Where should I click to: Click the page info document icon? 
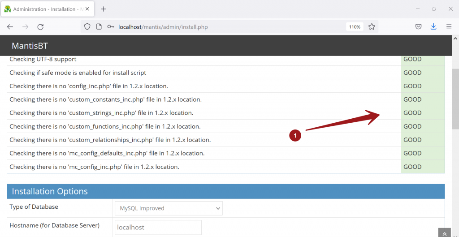(99, 27)
